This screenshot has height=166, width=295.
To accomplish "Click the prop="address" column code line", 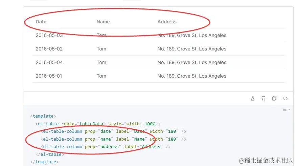I will point(106,147).
